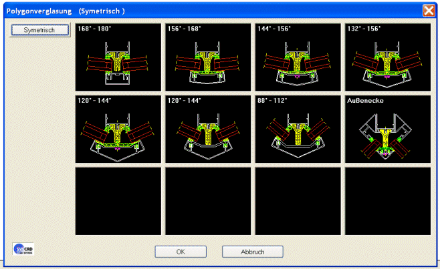
Task: Choose the 156° - 168° profile thumbnail
Action: (x=208, y=61)
